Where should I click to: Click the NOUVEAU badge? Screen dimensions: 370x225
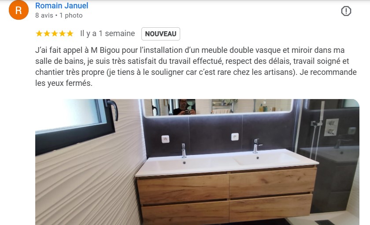[161, 34]
